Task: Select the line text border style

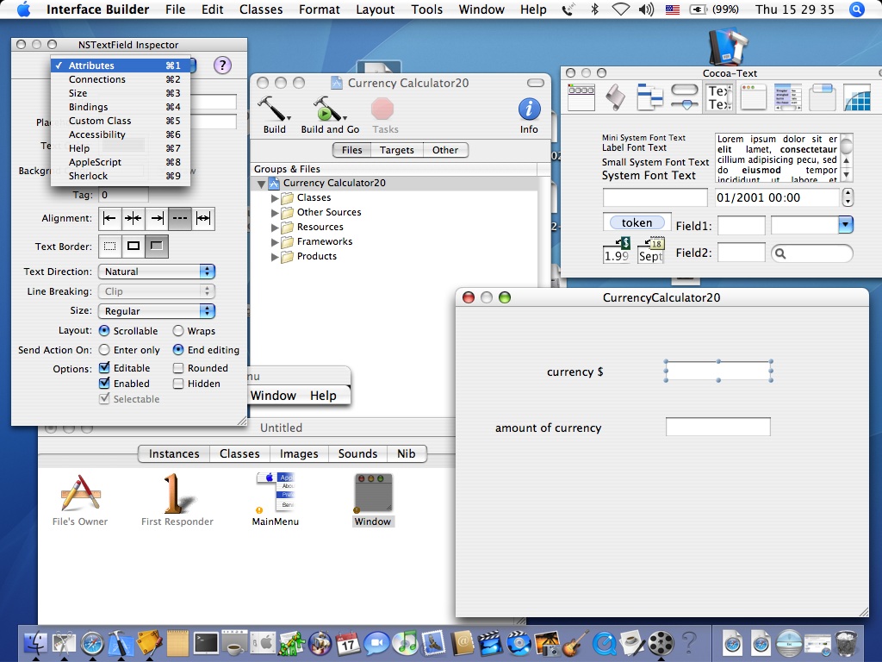Action: point(134,246)
